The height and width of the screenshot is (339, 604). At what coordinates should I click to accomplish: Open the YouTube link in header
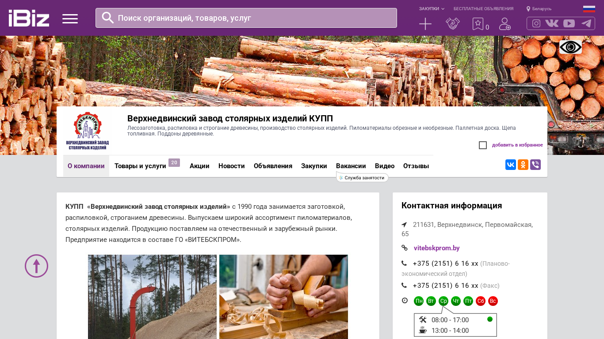(569, 23)
